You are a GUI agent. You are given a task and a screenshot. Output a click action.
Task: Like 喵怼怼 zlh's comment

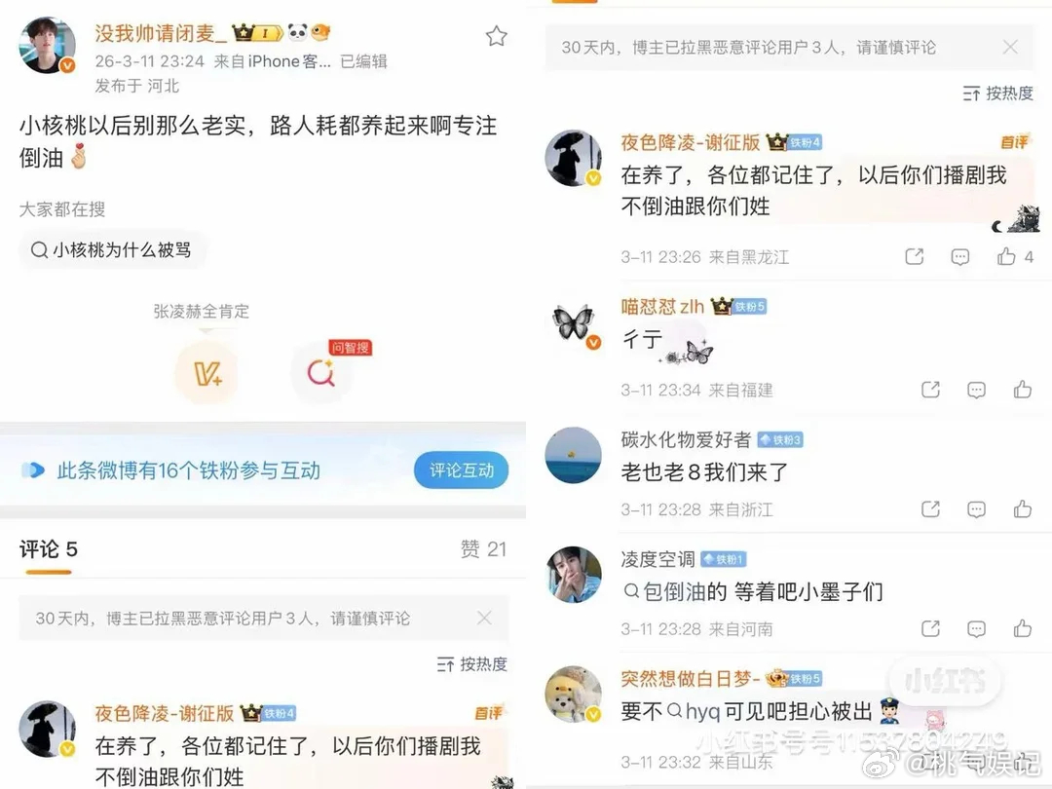1023,389
